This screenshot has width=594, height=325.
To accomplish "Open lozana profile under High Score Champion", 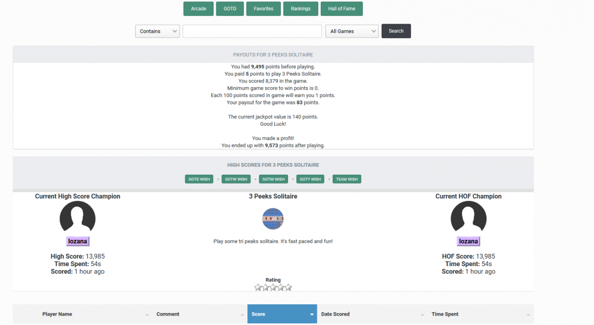I will pos(77,241).
